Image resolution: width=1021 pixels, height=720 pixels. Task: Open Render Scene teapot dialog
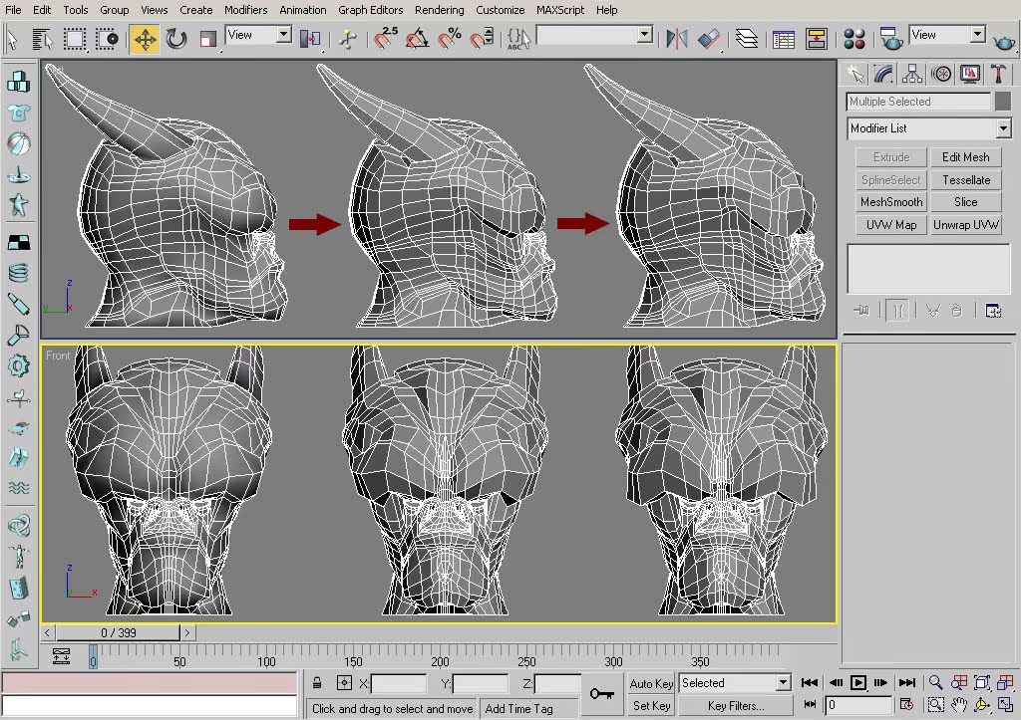(x=890, y=39)
